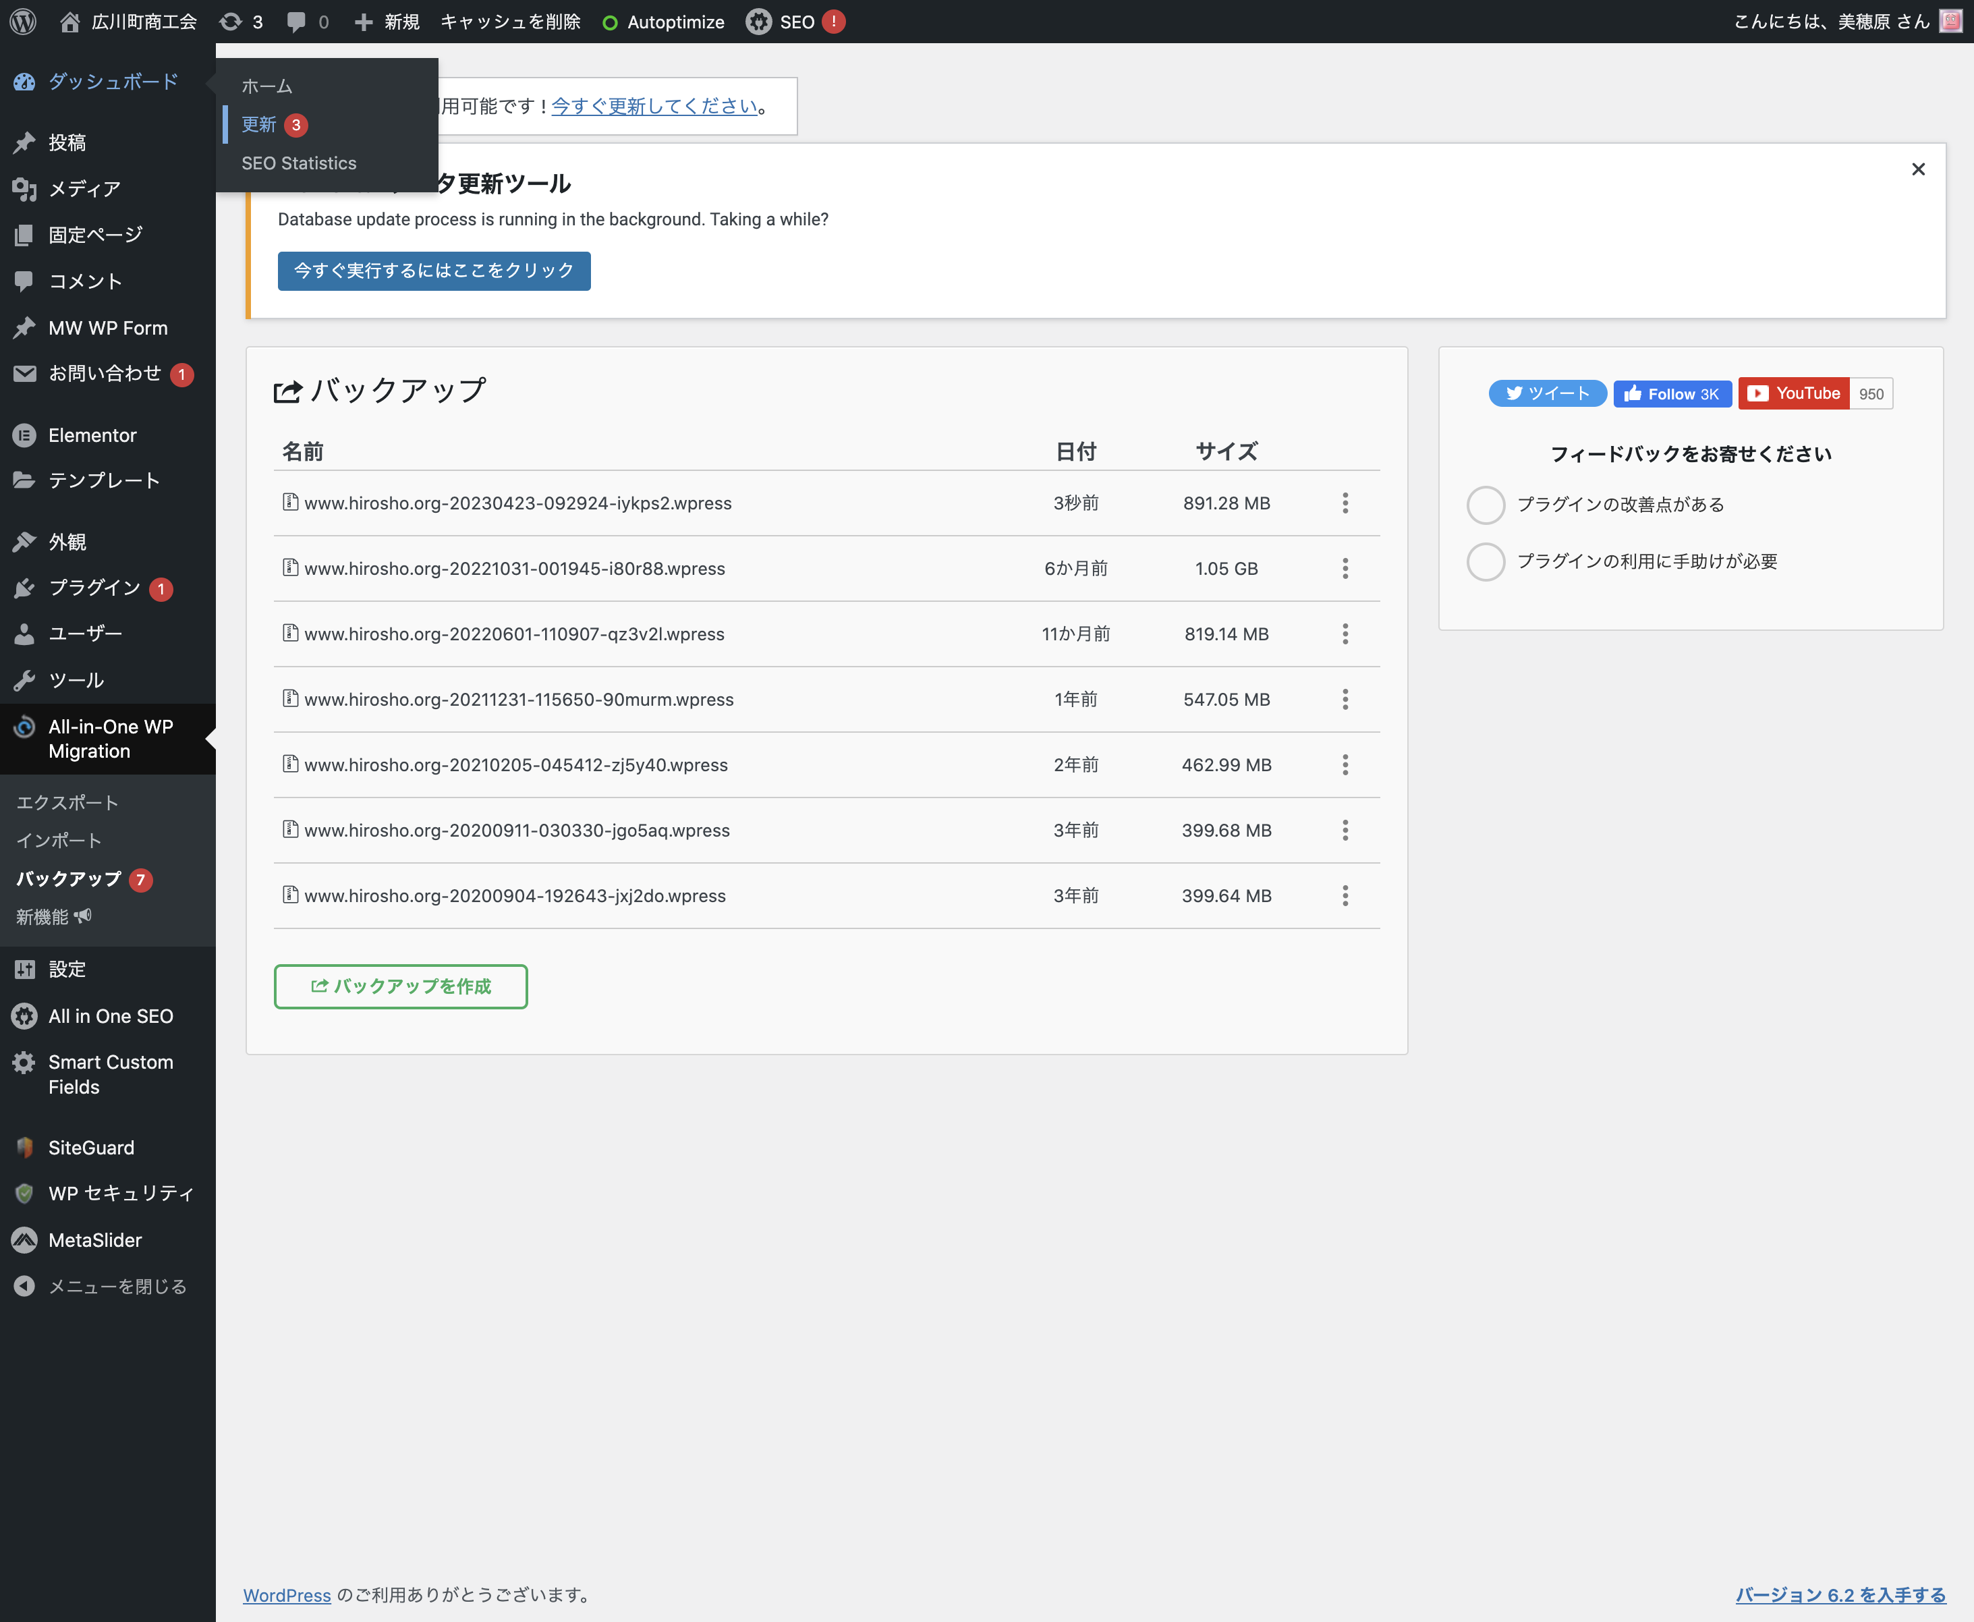Open options menu for 20221031-001945 backup
The height and width of the screenshot is (1622, 1974).
tap(1345, 569)
